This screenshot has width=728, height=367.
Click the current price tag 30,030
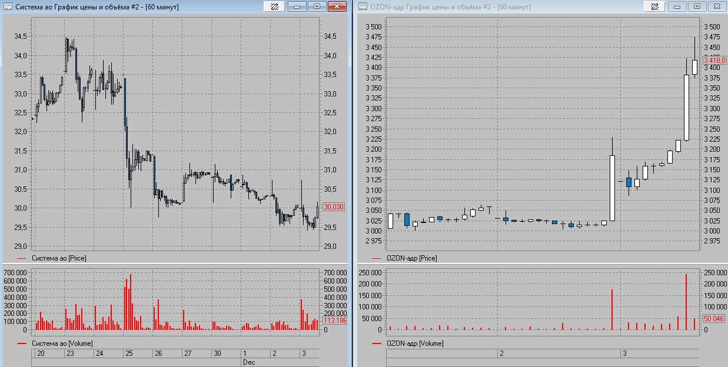click(334, 207)
